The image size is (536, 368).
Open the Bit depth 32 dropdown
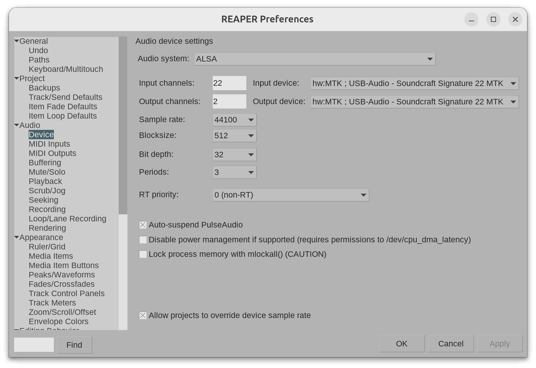(x=234, y=155)
